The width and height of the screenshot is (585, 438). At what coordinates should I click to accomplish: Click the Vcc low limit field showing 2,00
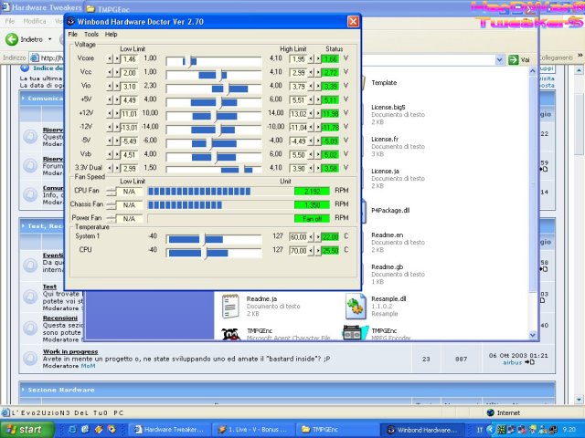129,73
